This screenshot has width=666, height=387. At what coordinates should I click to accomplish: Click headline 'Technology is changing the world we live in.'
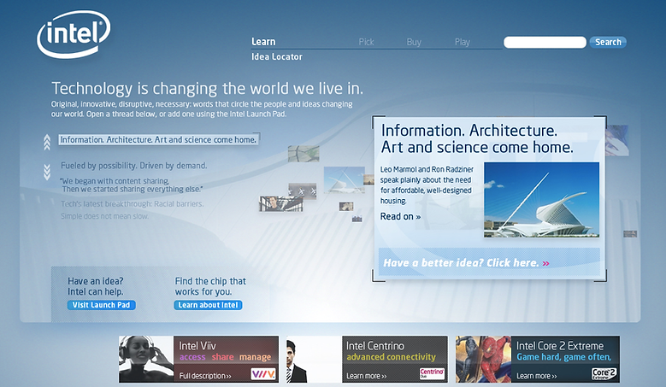(x=207, y=89)
